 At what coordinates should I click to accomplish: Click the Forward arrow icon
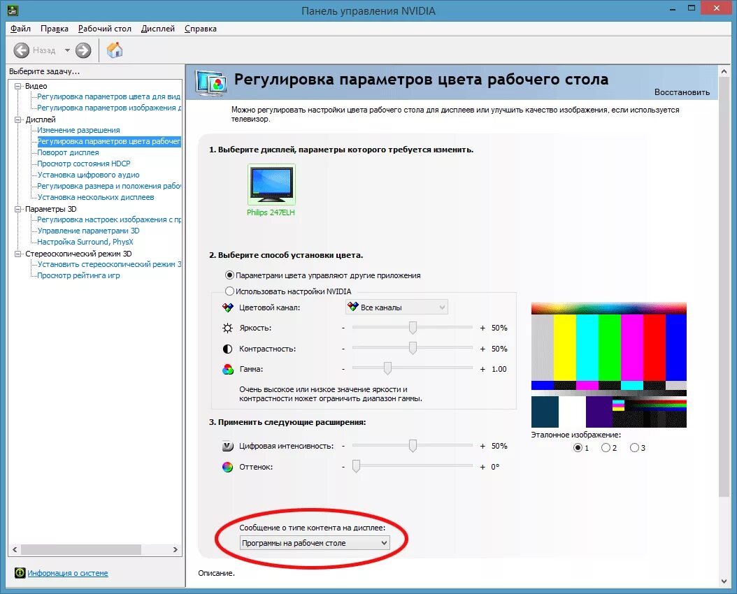point(83,50)
